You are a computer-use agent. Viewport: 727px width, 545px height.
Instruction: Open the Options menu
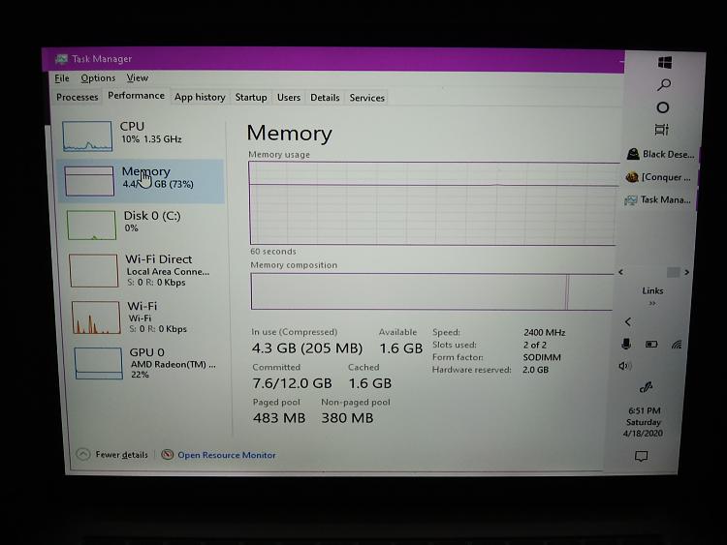[x=98, y=78]
